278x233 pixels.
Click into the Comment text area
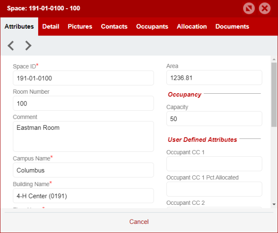83,136
